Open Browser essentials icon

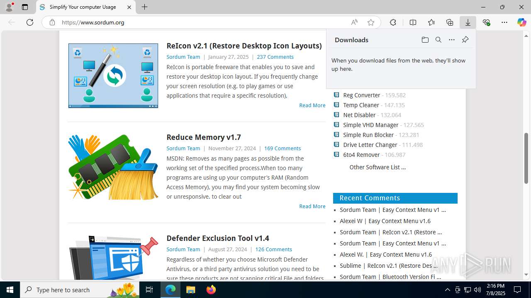pos(486,22)
